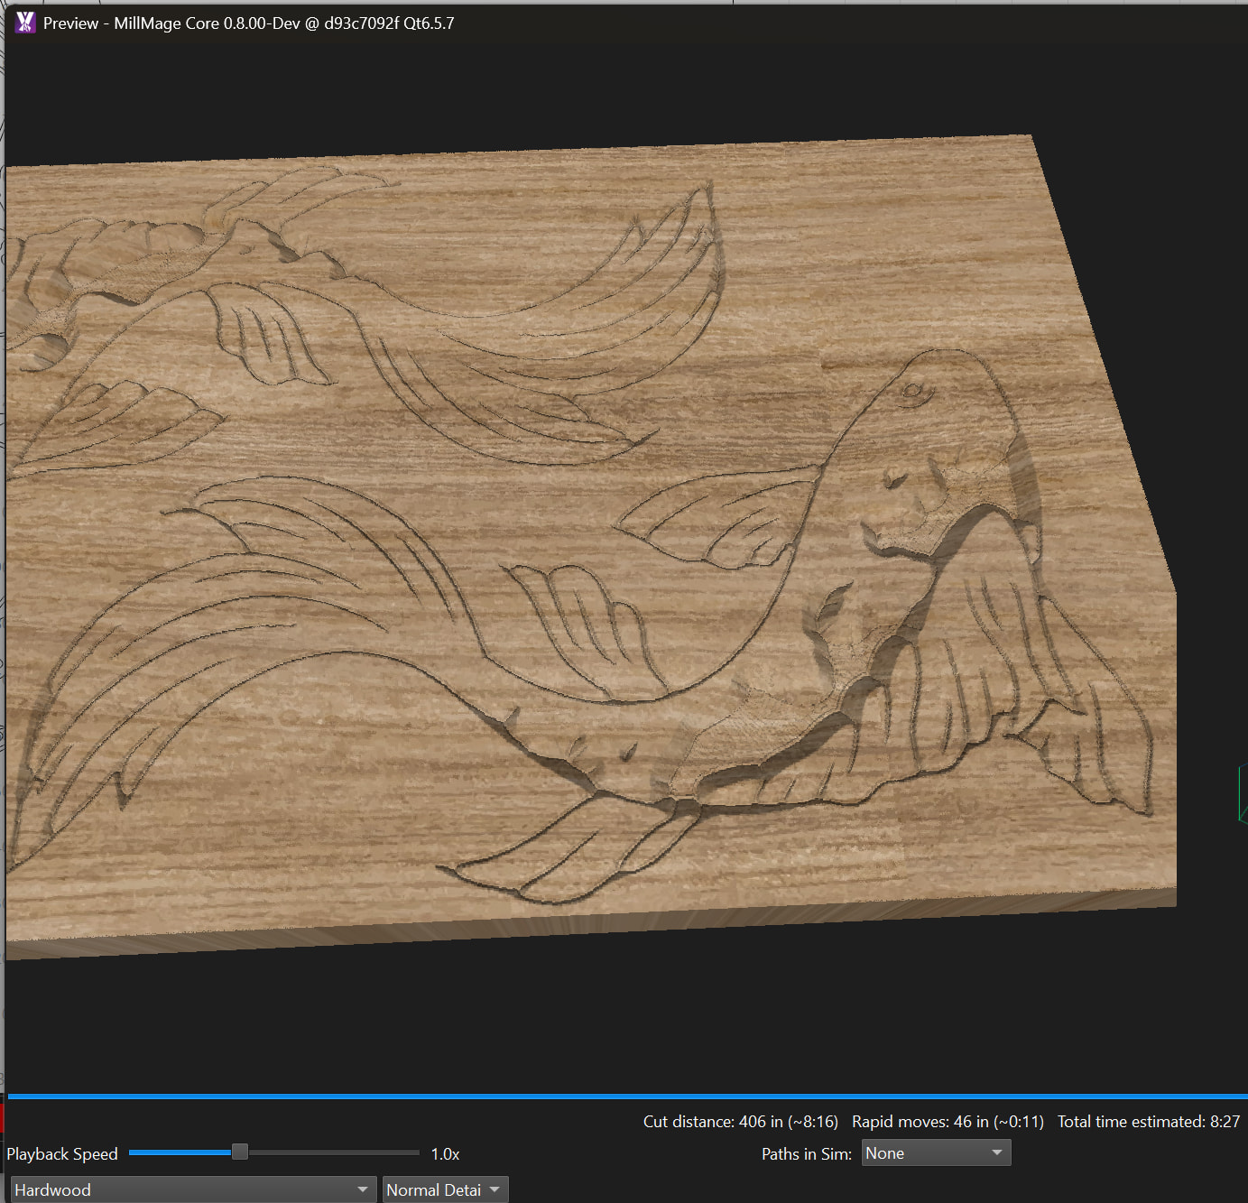Image resolution: width=1248 pixels, height=1203 pixels.
Task: Click the Paths in Sim label
Action: point(806,1154)
